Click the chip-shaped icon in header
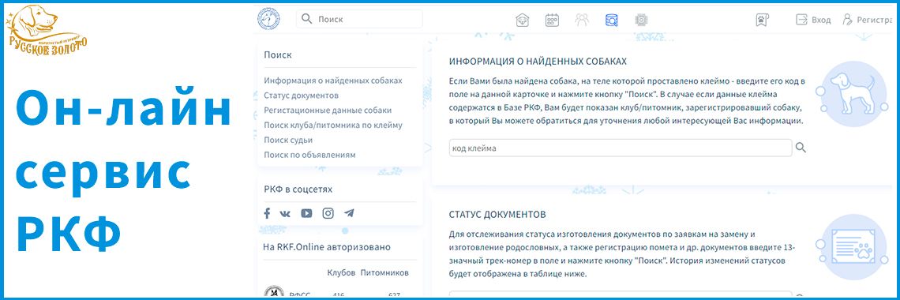900x300 pixels. click(641, 20)
